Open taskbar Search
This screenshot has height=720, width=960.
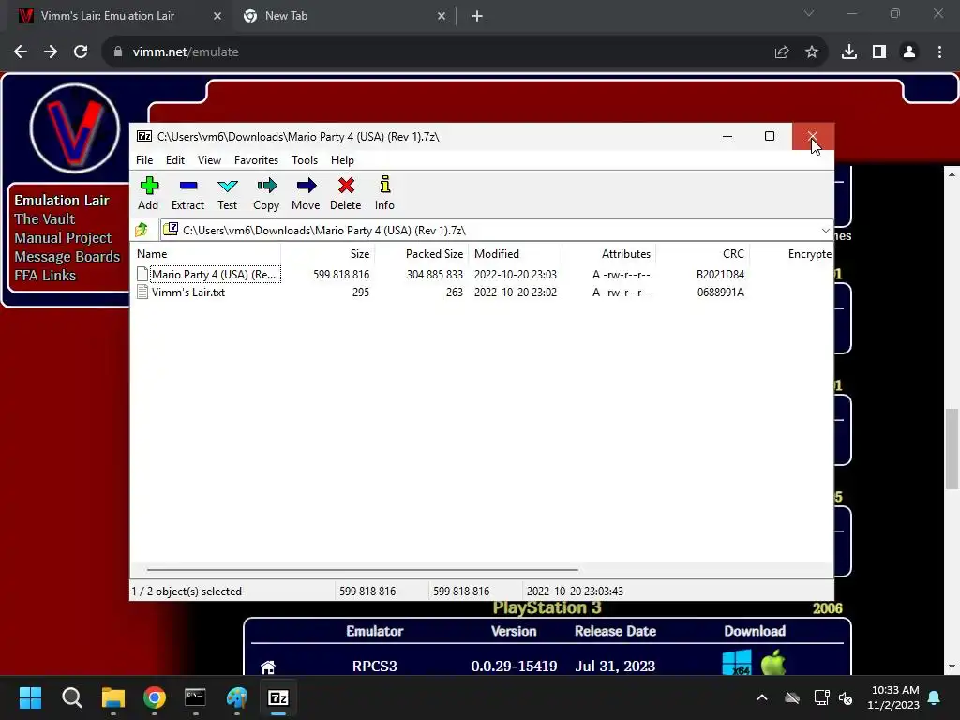point(71,697)
